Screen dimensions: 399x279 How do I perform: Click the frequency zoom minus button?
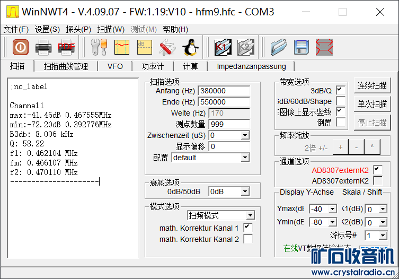point(357,147)
